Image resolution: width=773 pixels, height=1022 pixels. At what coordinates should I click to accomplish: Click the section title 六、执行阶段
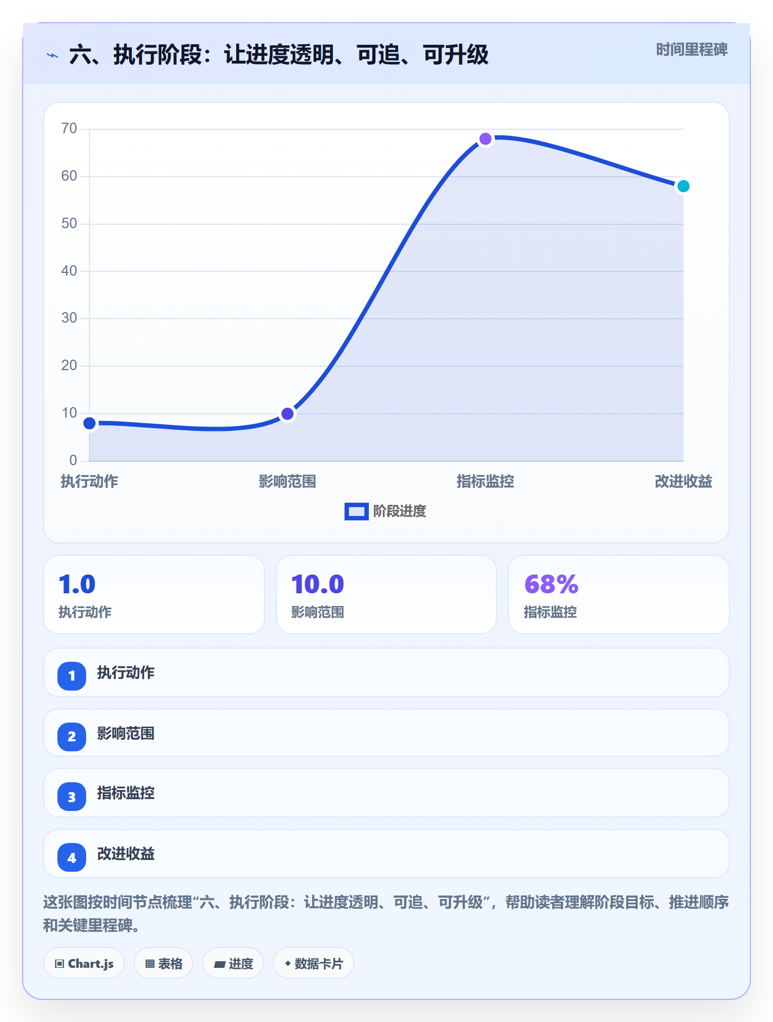pos(279,55)
